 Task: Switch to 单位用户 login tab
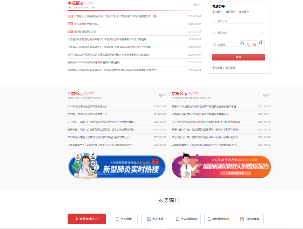(x=230, y=12)
